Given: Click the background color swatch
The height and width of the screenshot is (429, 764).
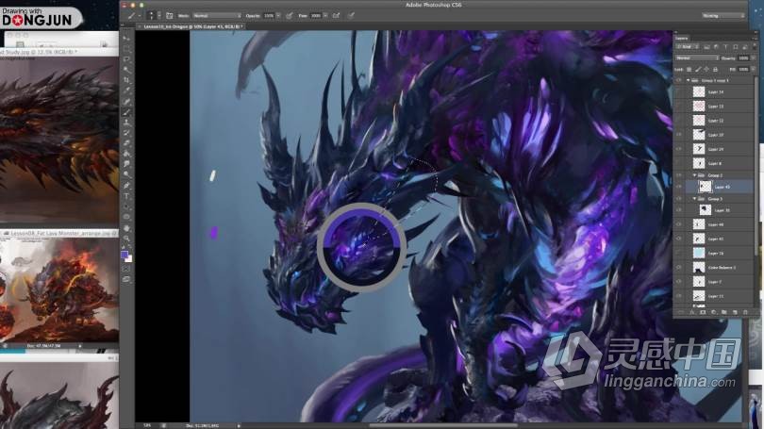Looking at the screenshot, I should click(x=128, y=259).
